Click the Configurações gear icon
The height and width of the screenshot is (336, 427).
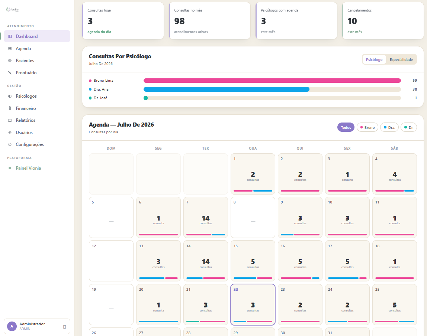pyautogui.click(x=10, y=144)
